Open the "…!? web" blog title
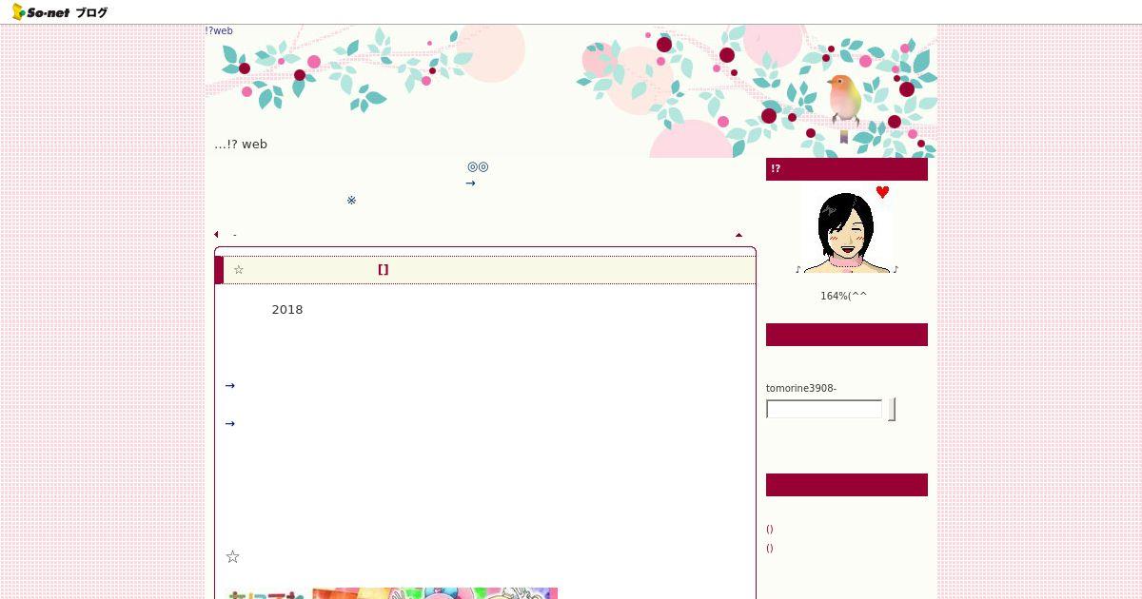Screen dimensions: 1142x599 click(x=241, y=145)
